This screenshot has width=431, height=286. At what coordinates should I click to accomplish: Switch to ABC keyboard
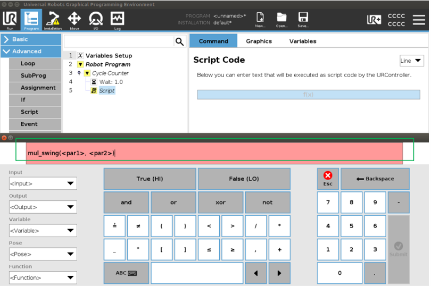pos(126,273)
